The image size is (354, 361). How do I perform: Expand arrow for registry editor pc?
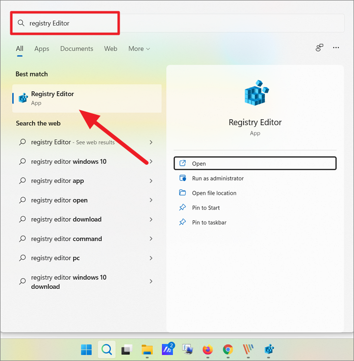pos(151,258)
